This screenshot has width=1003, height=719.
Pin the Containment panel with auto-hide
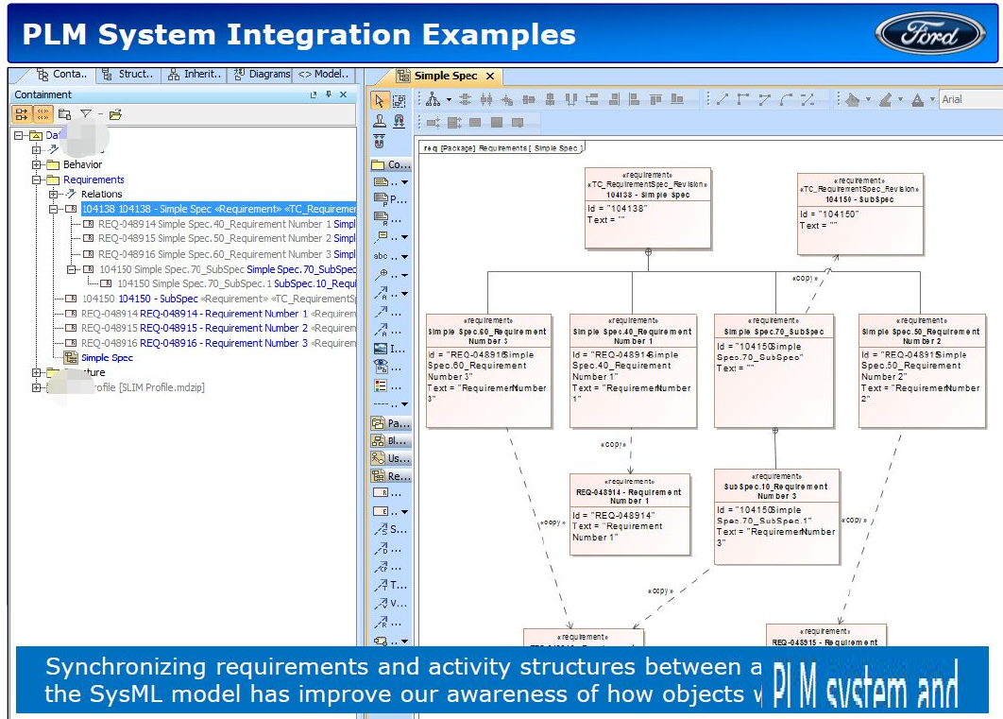click(328, 94)
